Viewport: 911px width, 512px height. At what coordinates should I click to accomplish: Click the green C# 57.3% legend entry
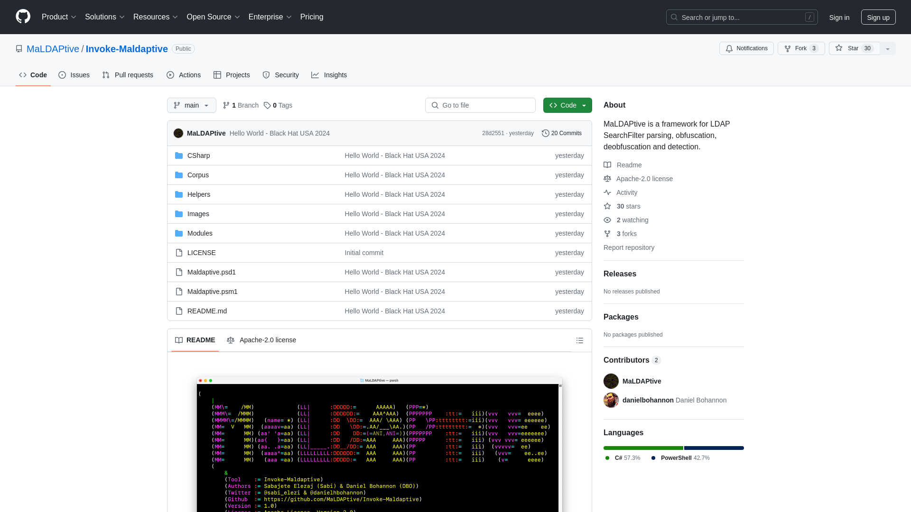point(623,458)
